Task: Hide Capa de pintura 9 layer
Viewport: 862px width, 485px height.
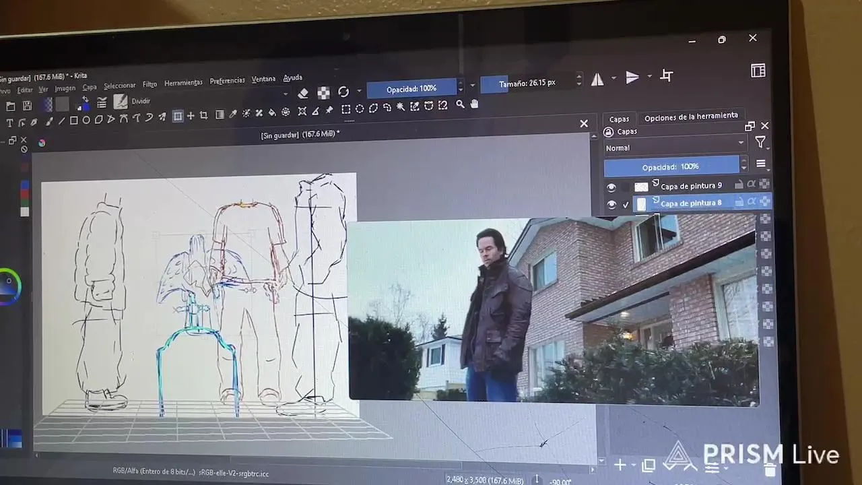Action: click(611, 188)
